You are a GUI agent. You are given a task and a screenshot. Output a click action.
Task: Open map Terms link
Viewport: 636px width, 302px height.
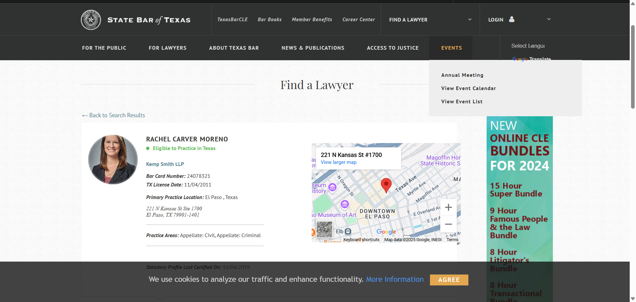click(452, 240)
